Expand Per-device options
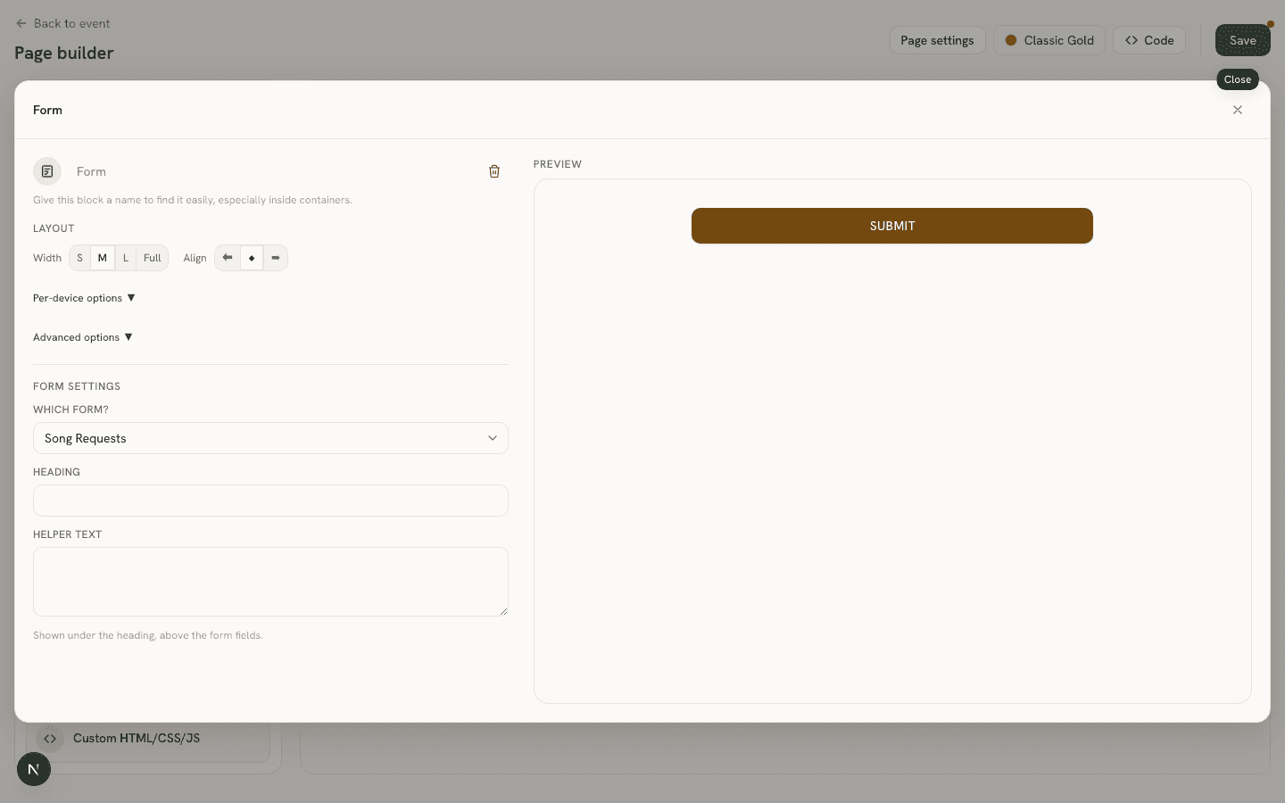The height and width of the screenshot is (803, 1285). pos(84,298)
